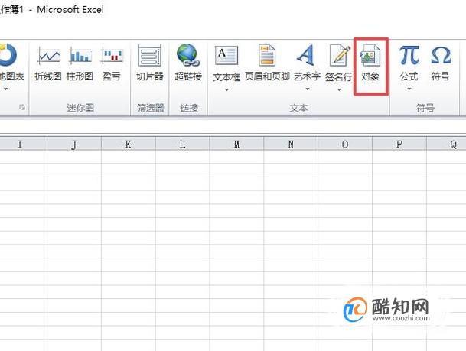Insert a Hyperlink (超链接)

click(188, 63)
